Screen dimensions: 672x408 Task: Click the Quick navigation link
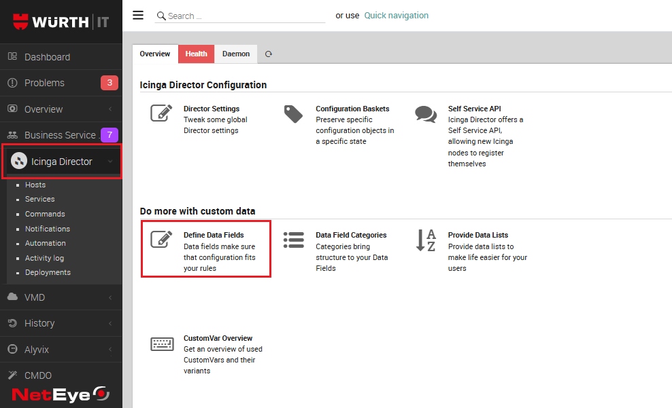point(397,16)
